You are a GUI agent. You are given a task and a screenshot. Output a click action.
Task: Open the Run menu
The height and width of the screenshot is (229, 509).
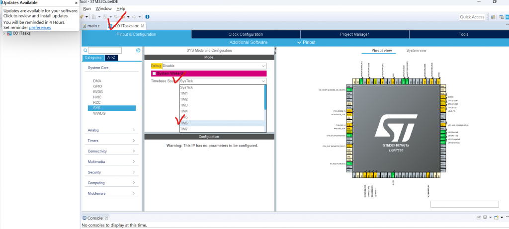87,8
